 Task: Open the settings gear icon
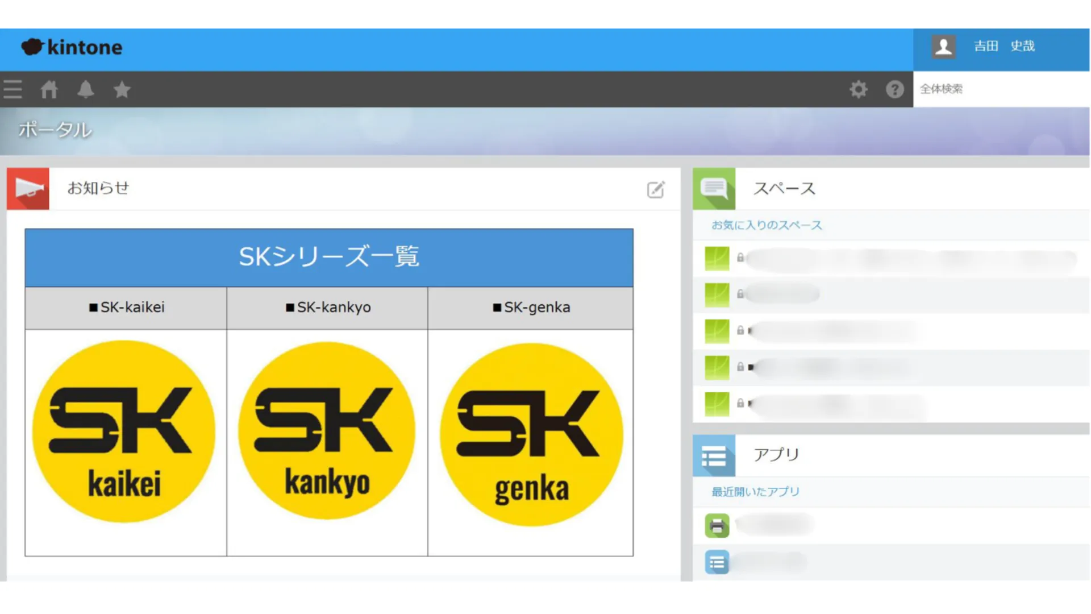(x=858, y=89)
